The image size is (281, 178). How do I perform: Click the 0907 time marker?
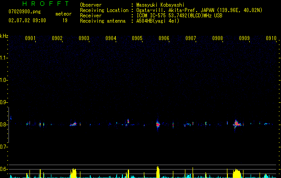click(x=191, y=38)
